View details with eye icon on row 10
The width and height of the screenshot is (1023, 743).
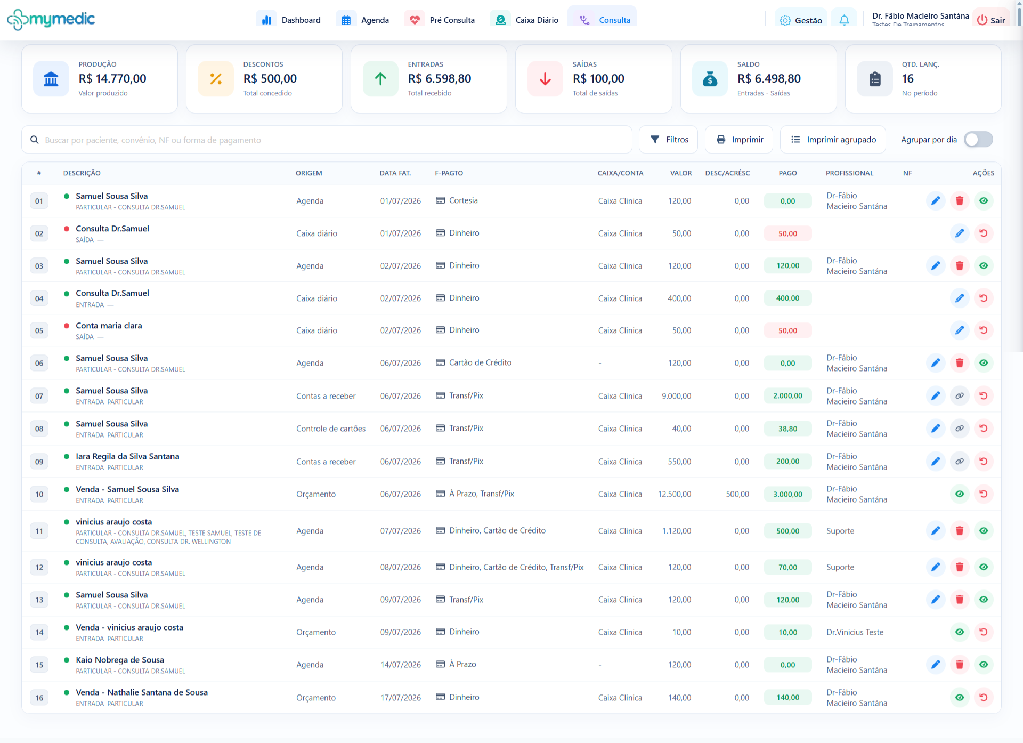tap(960, 494)
